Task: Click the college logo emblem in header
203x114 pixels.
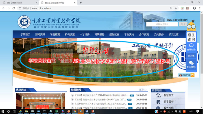Action: click(24, 22)
